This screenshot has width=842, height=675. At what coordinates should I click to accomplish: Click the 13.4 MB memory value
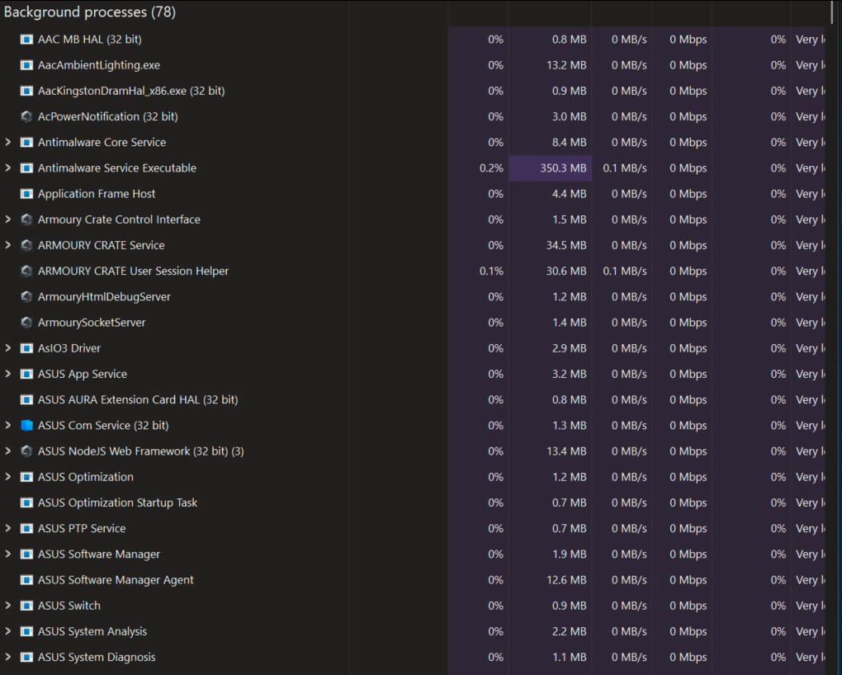pyautogui.click(x=566, y=451)
